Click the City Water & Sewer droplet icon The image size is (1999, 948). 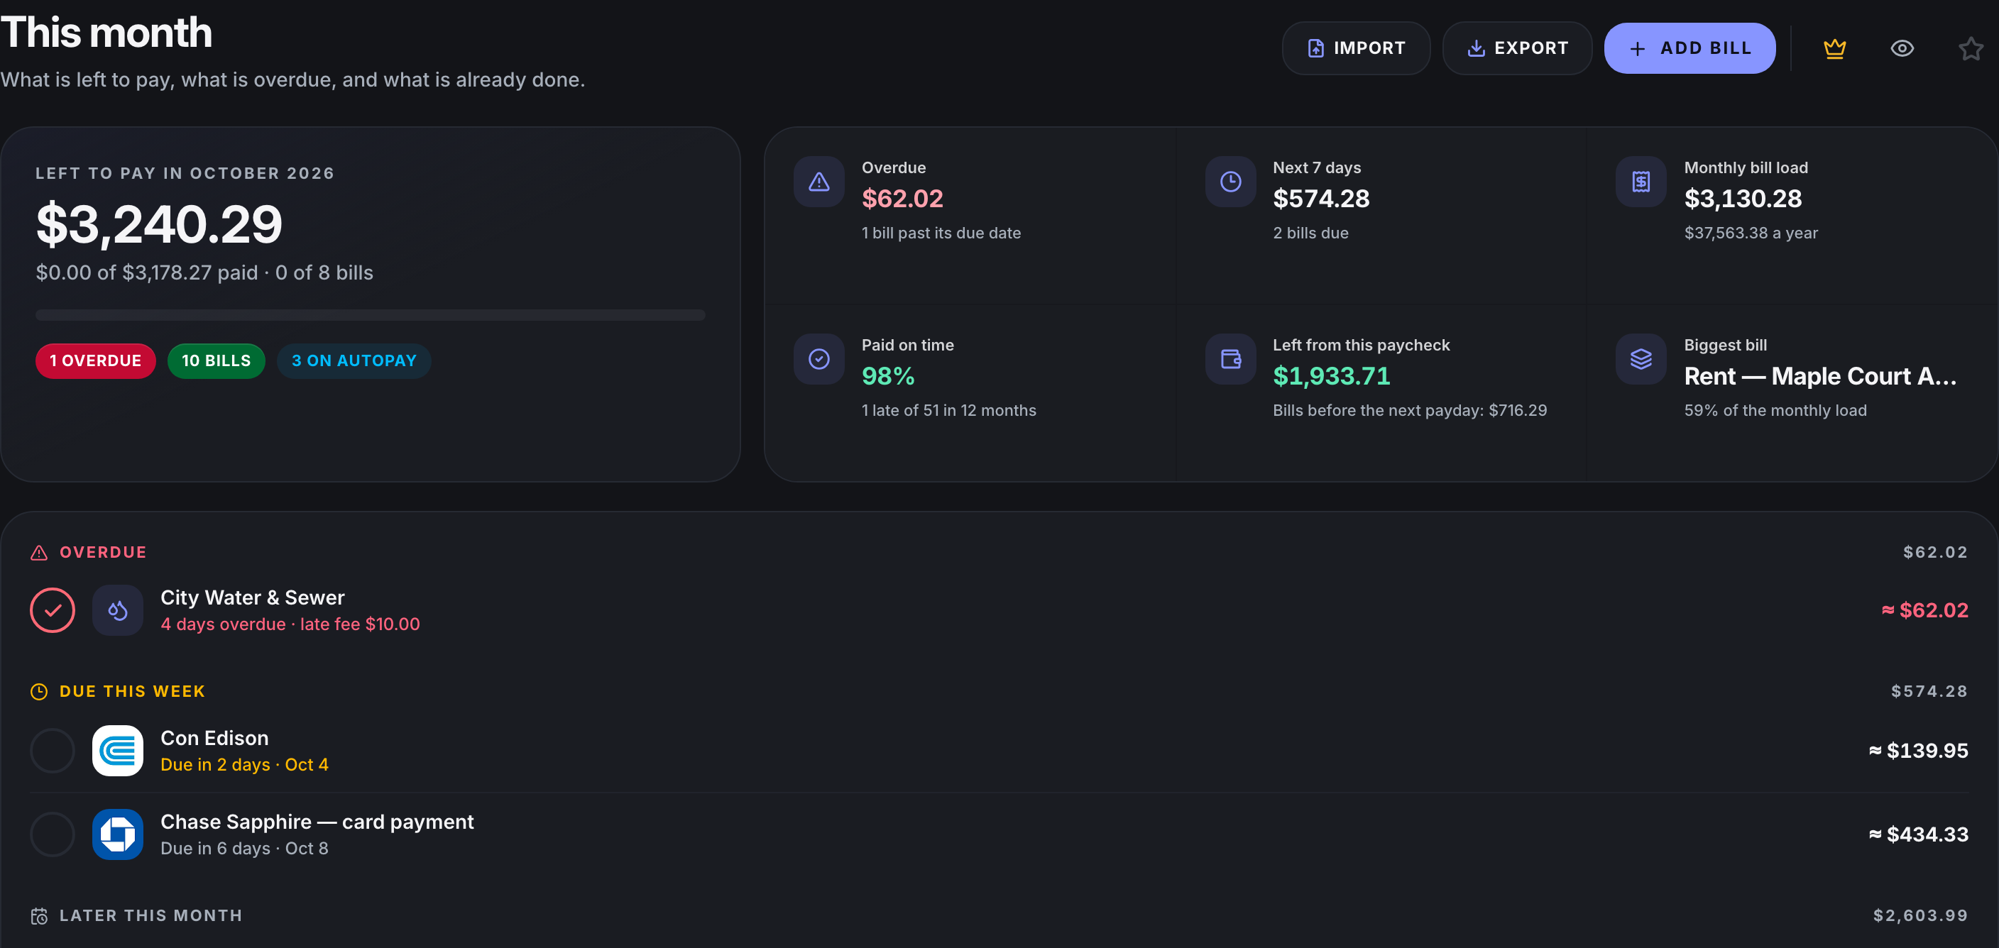(x=118, y=610)
